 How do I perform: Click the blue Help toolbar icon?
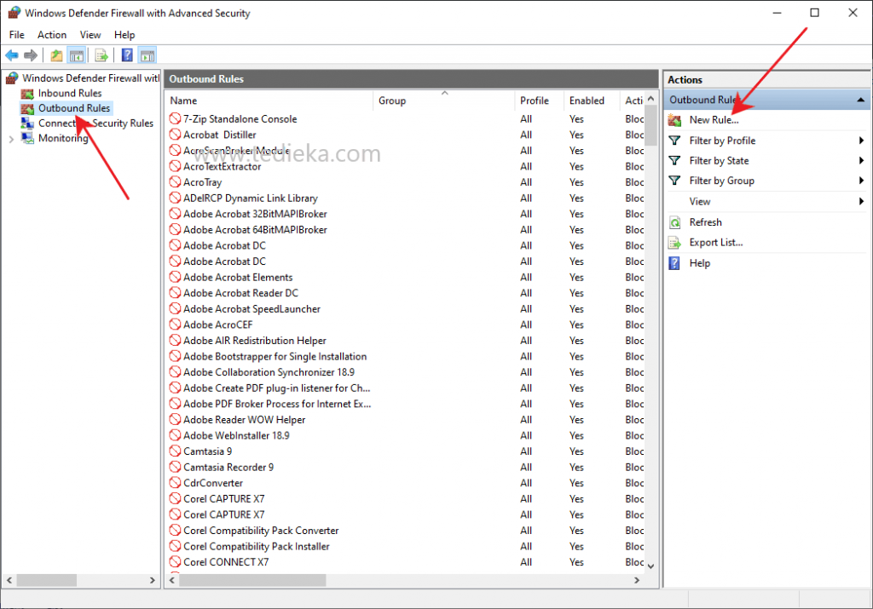(127, 55)
